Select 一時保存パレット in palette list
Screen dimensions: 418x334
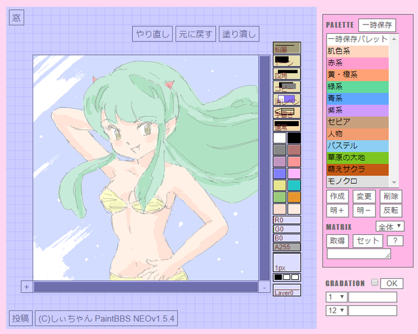[x=358, y=39]
